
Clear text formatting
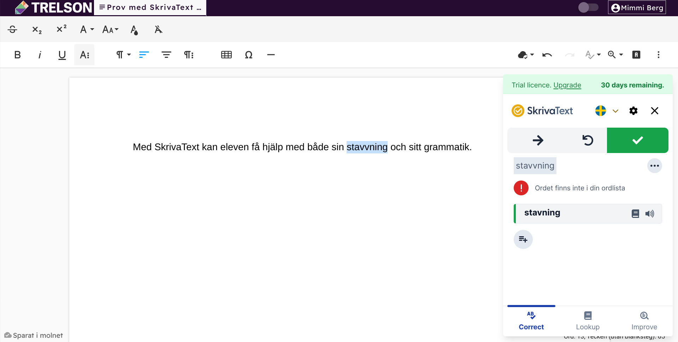159,29
